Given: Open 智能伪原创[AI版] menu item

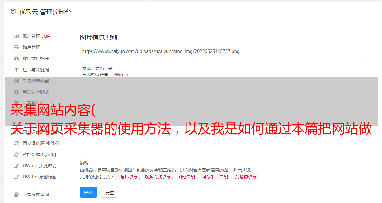Looking at the screenshot, I should 39,155.
